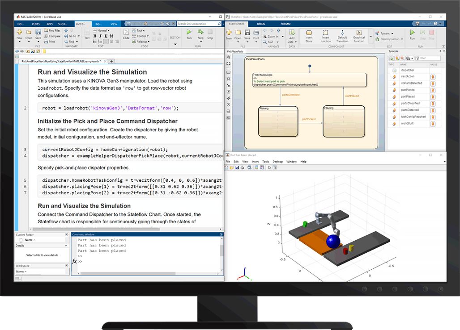This screenshot has width=460, height=330.
Task: Click the fit-to-view icon in the Stateflow palette
Action: (x=229, y=64)
